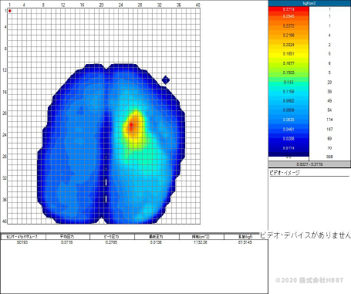Click the 167 cell count in legend
The image size is (351, 294).
pyautogui.click(x=329, y=129)
